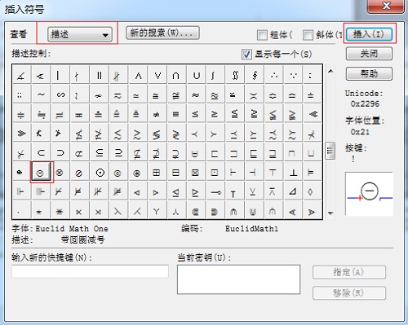Click the 当前密钥(U) list box

[x=238, y=279]
